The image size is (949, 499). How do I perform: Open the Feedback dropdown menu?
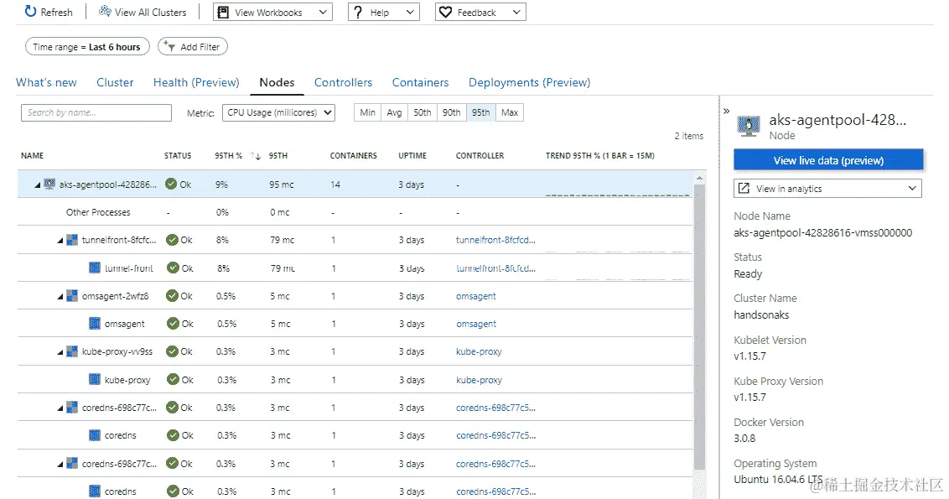pyautogui.click(x=480, y=12)
